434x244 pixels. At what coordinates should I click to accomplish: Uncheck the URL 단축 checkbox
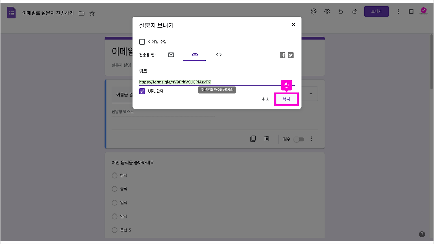coord(142,91)
